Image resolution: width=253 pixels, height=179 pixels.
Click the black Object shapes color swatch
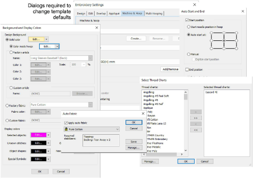(x=39, y=151)
